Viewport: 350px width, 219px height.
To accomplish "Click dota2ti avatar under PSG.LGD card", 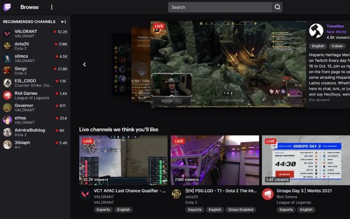I will pos(176,194).
